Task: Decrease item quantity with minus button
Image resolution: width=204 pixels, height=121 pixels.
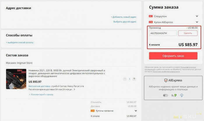Action: point(125,79)
